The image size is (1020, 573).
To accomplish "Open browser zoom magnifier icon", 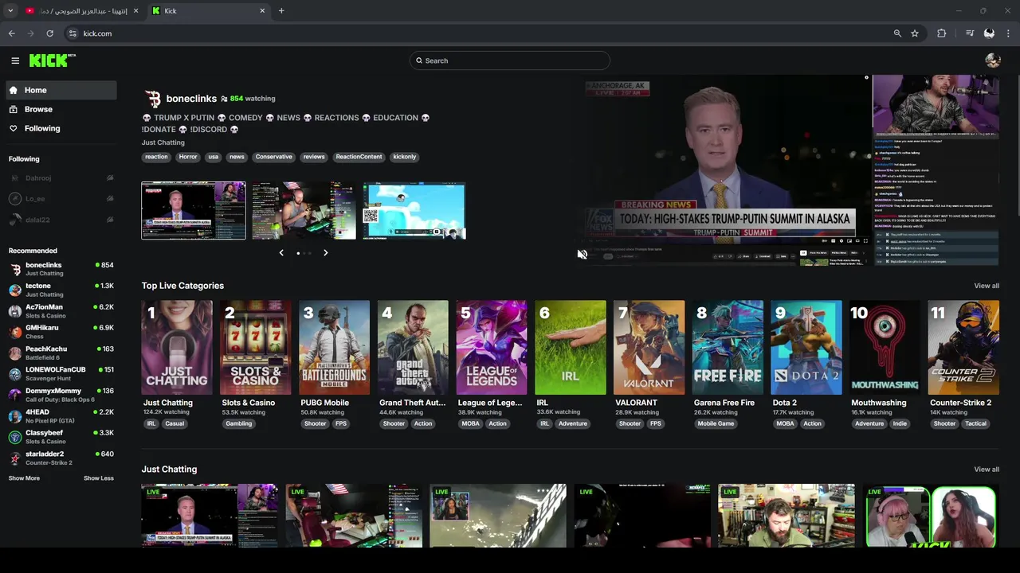I will [897, 33].
